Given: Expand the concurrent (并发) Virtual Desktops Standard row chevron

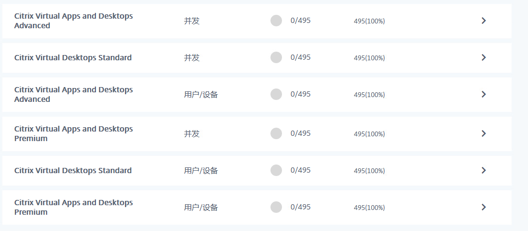Looking at the screenshot, I should (x=483, y=57).
